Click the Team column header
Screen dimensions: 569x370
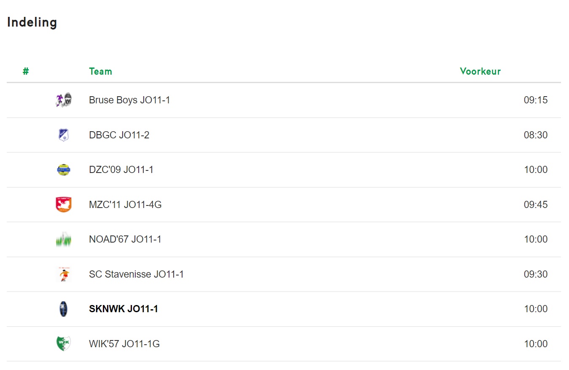tap(100, 71)
